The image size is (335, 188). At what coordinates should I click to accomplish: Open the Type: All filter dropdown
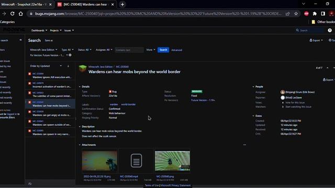(x=68, y=50)
